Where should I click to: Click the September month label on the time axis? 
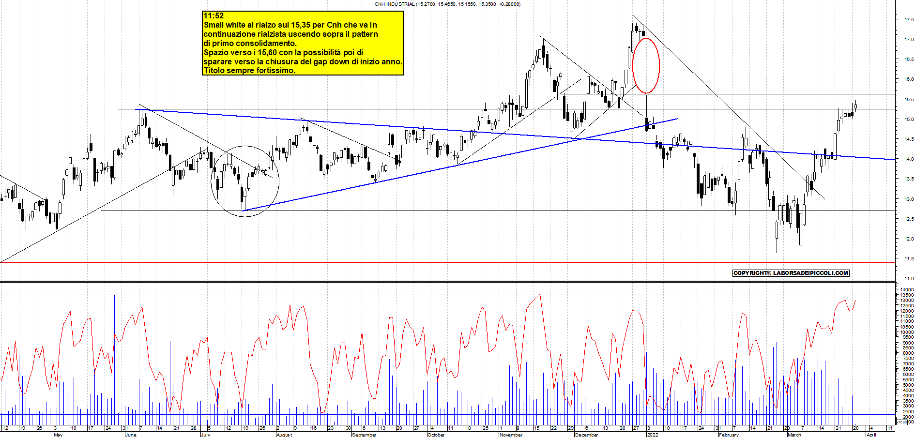coord(364,435)
